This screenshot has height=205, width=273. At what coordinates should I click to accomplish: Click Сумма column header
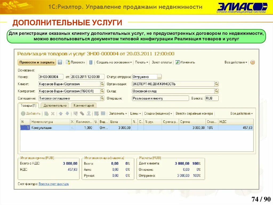(x=192, y=122)
